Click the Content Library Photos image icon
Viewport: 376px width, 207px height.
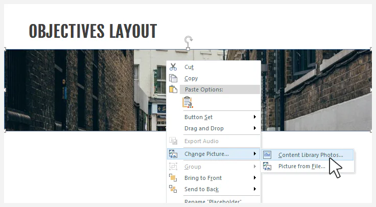click(x=267, y=155)
